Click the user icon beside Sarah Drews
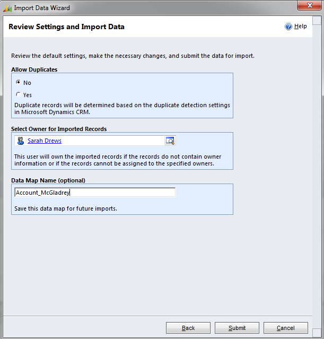The width and height of the screenshot is (324, 339). pyautogui.click(x=21, y=141)
